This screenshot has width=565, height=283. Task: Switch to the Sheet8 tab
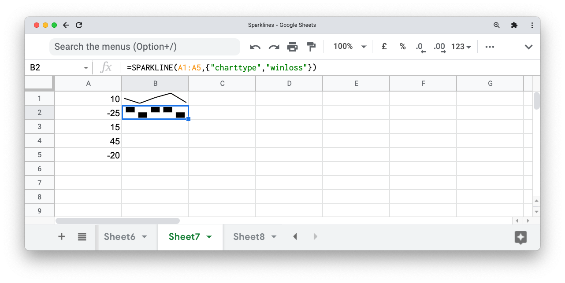click(249, 236)
